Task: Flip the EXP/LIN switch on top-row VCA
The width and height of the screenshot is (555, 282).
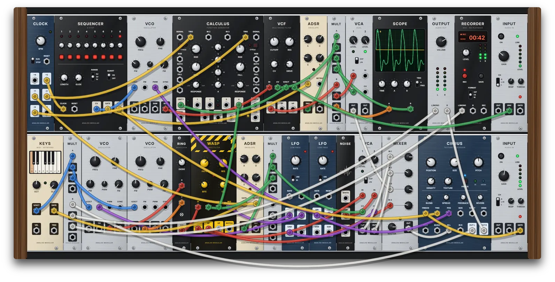Action: coord(357,60)
